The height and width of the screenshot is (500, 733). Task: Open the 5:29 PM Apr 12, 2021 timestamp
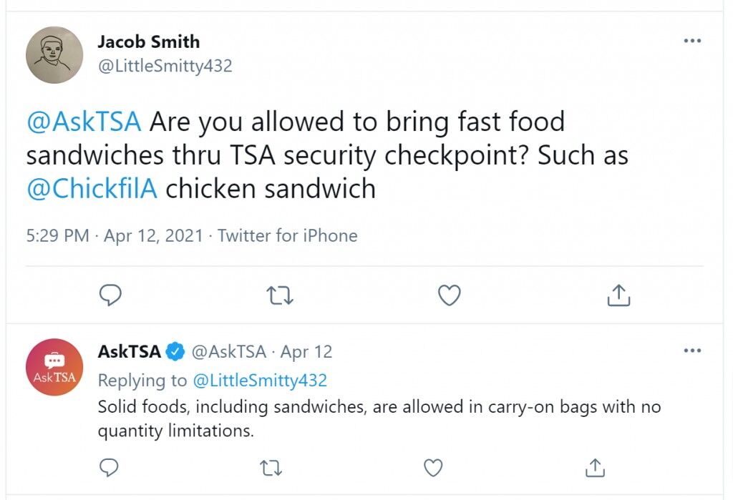click(x=115, y=235)
